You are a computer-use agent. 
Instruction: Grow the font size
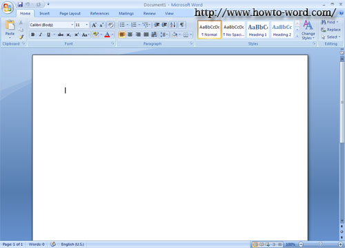pyautogui.click(x=94, y=25)
